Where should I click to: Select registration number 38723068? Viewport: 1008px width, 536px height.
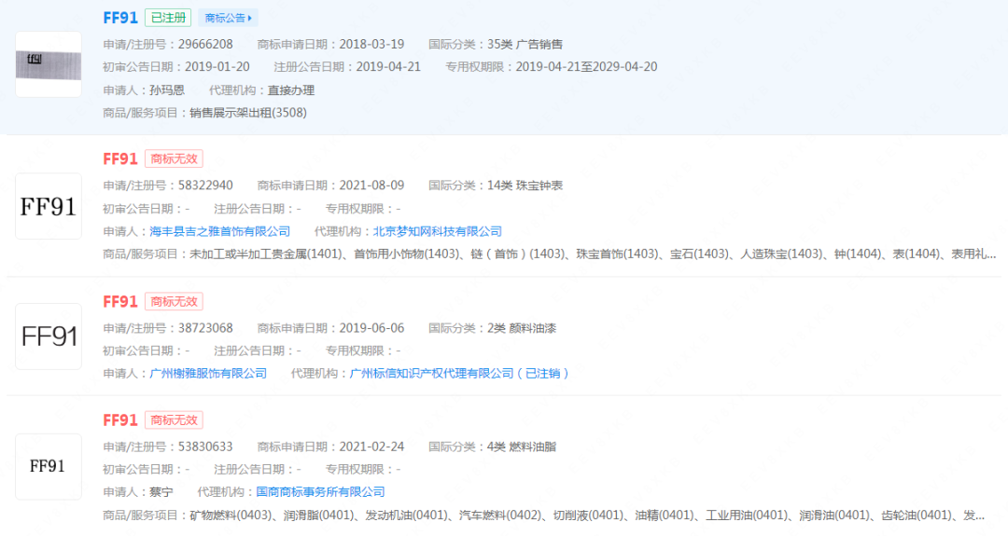tap(205, 328)
